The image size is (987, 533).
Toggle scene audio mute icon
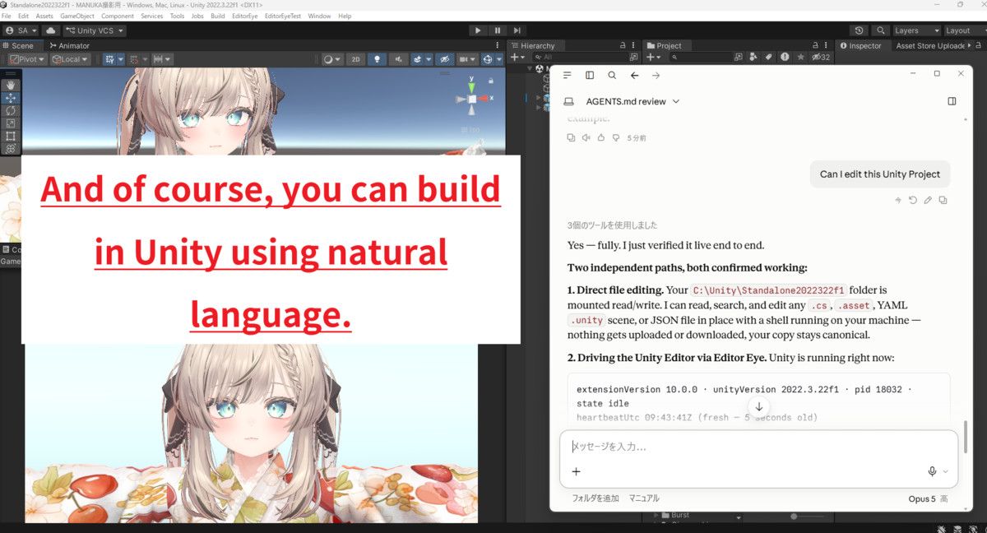[399, 59]
